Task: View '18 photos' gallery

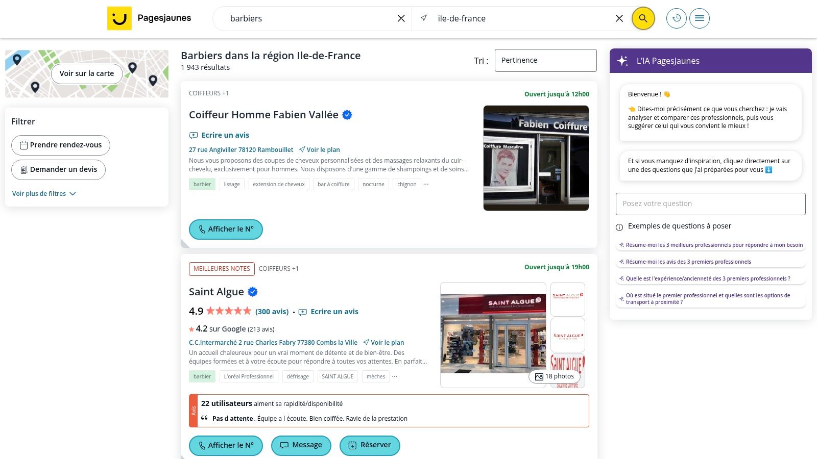Action: pos(555,376)
